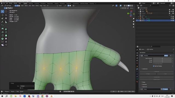
Task: Click play animation button in timeline
Action: 70,91
